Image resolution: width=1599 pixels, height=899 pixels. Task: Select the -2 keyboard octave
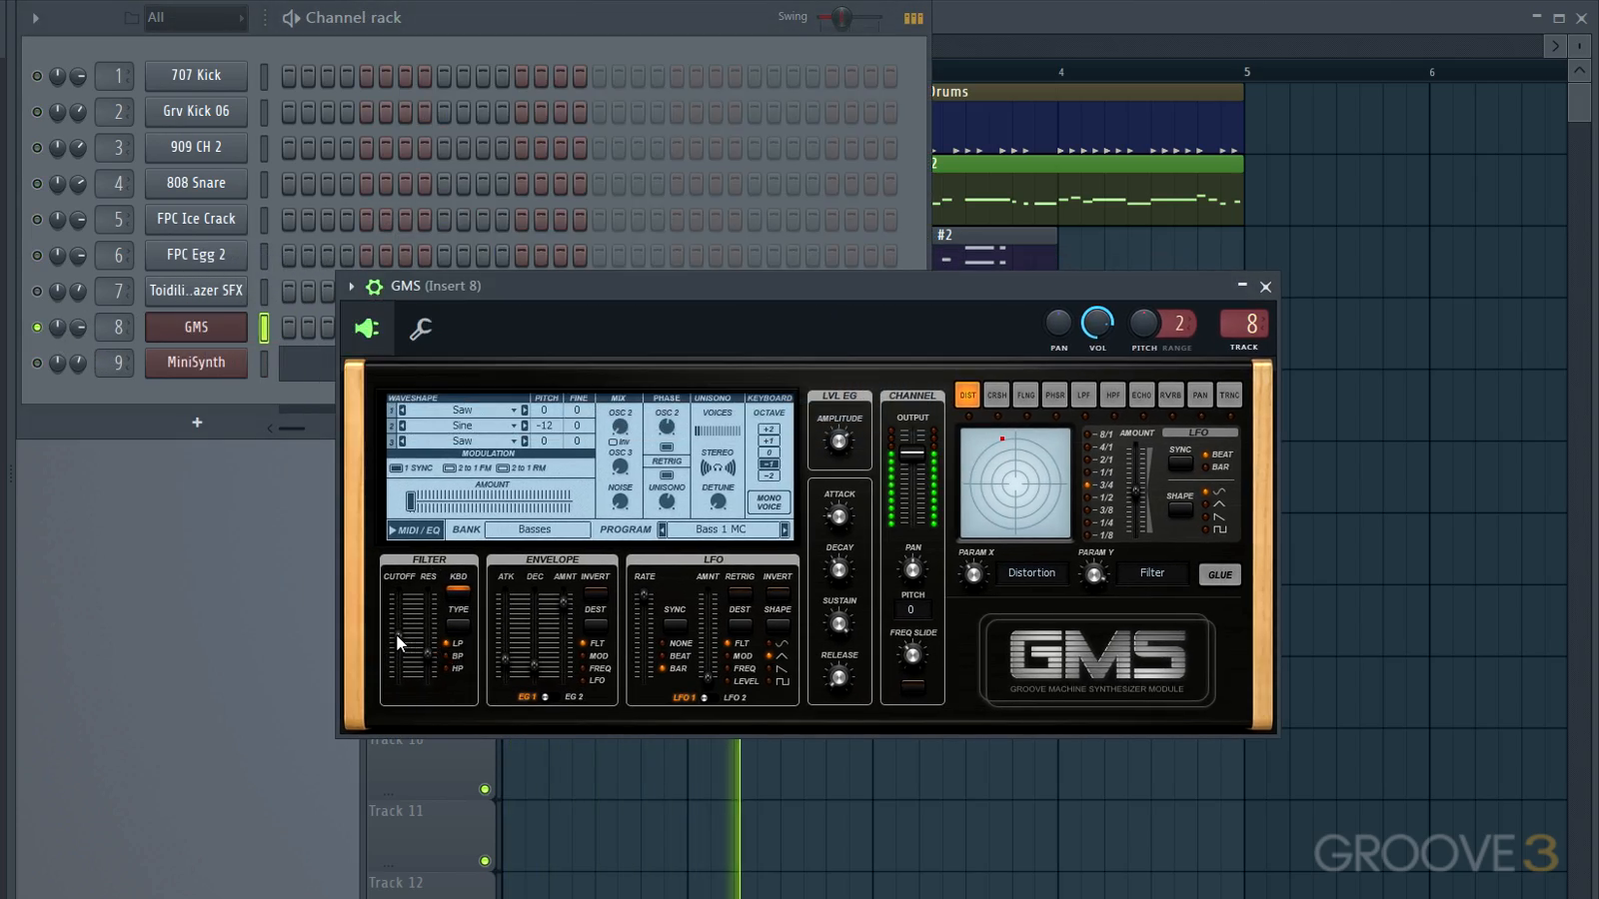769,475
